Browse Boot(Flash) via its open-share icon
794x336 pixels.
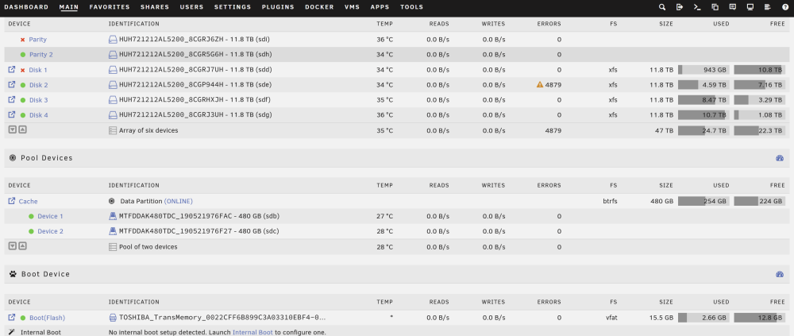pyautogui.click(x=12, y=317)
